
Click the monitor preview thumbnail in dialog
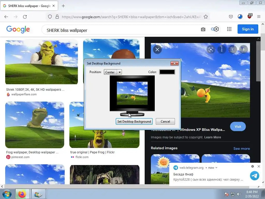[x=132, y=93]
